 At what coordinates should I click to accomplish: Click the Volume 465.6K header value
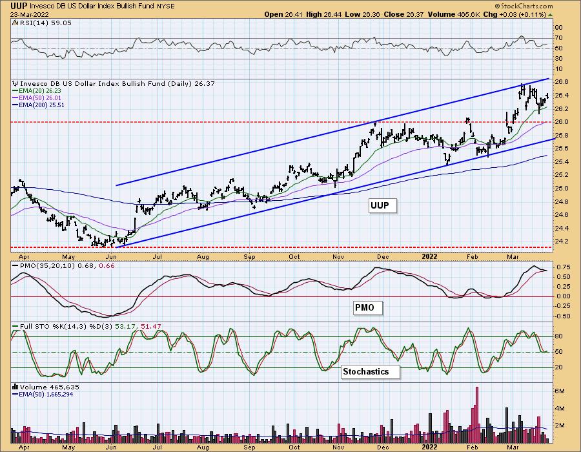click(454, 14)
